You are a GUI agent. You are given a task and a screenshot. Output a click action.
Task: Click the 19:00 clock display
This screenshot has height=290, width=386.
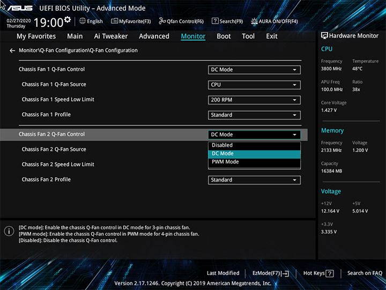pos(48,23)
